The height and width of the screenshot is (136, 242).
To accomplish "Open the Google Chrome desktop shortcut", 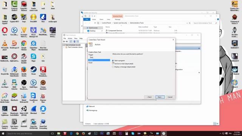I will (x=24, y=45).
